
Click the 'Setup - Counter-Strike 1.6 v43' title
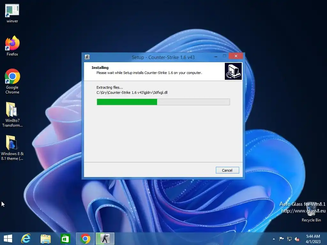point(163,57)
